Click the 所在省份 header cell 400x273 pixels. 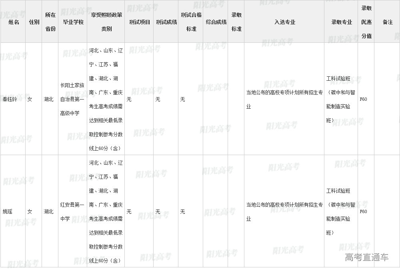click(50, 22)
